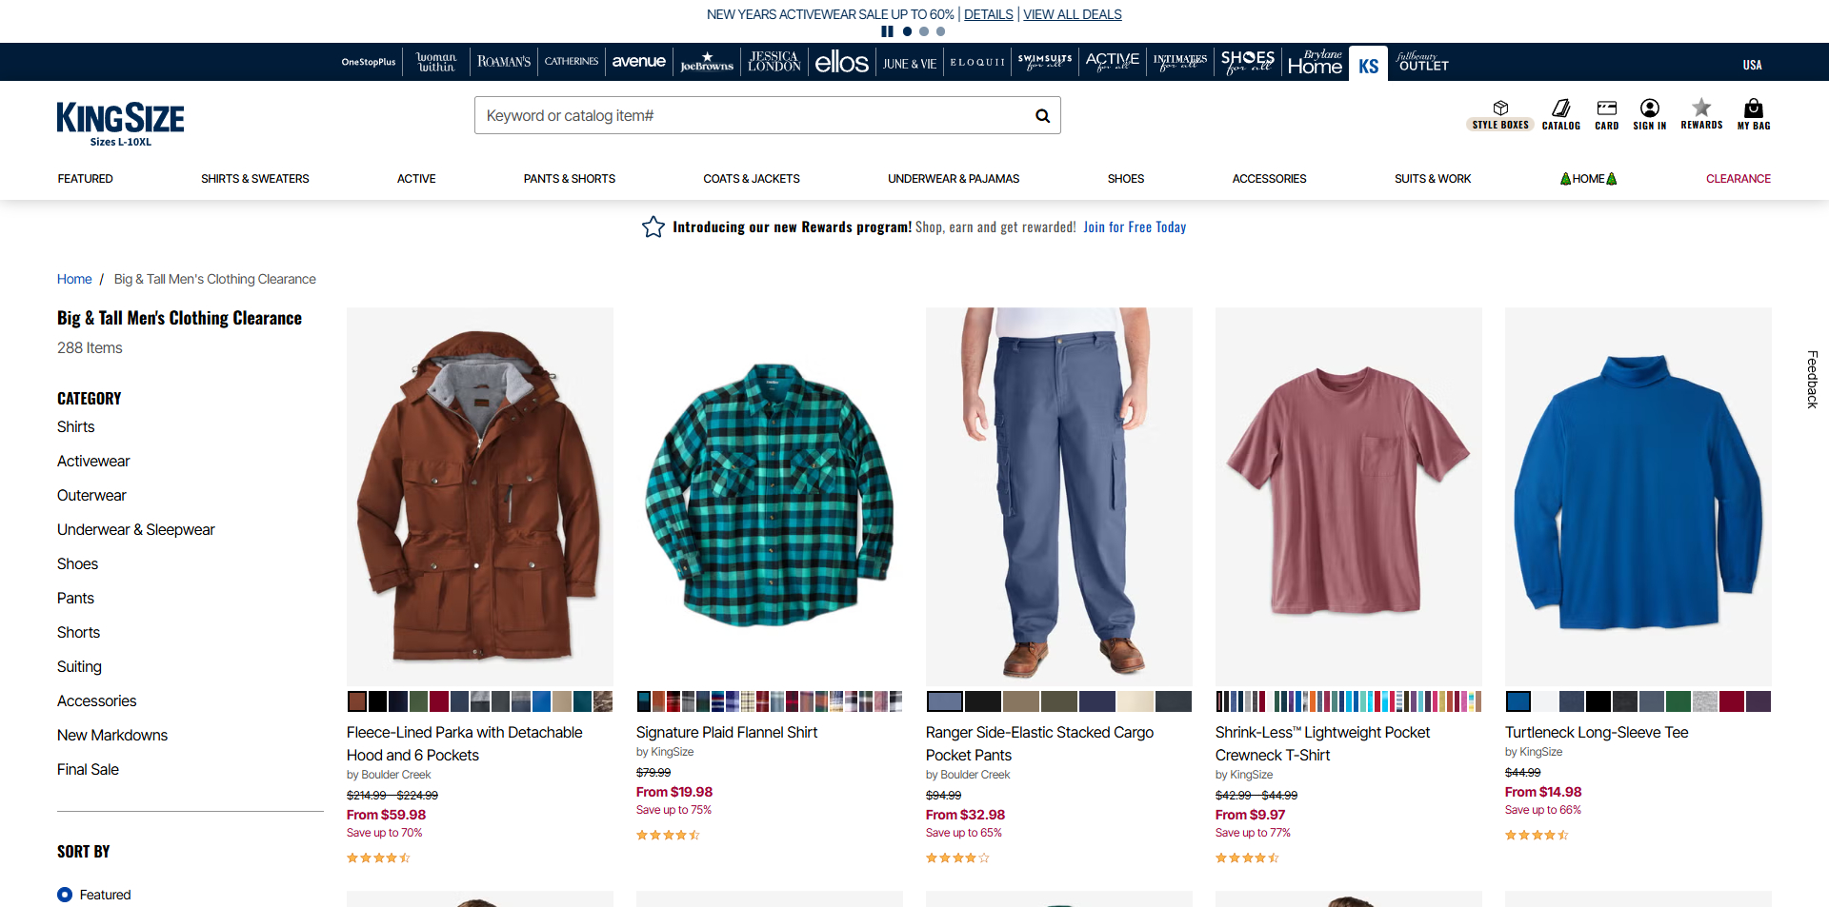The height and width of the screenshot is (907, 1829).
Task: Click the search magnifier icon
Action: pos(1042,116)
